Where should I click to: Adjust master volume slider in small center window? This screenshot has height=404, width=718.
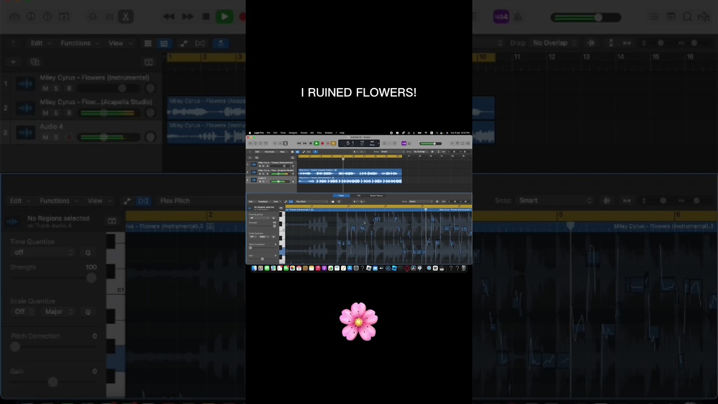pos(430,144)
